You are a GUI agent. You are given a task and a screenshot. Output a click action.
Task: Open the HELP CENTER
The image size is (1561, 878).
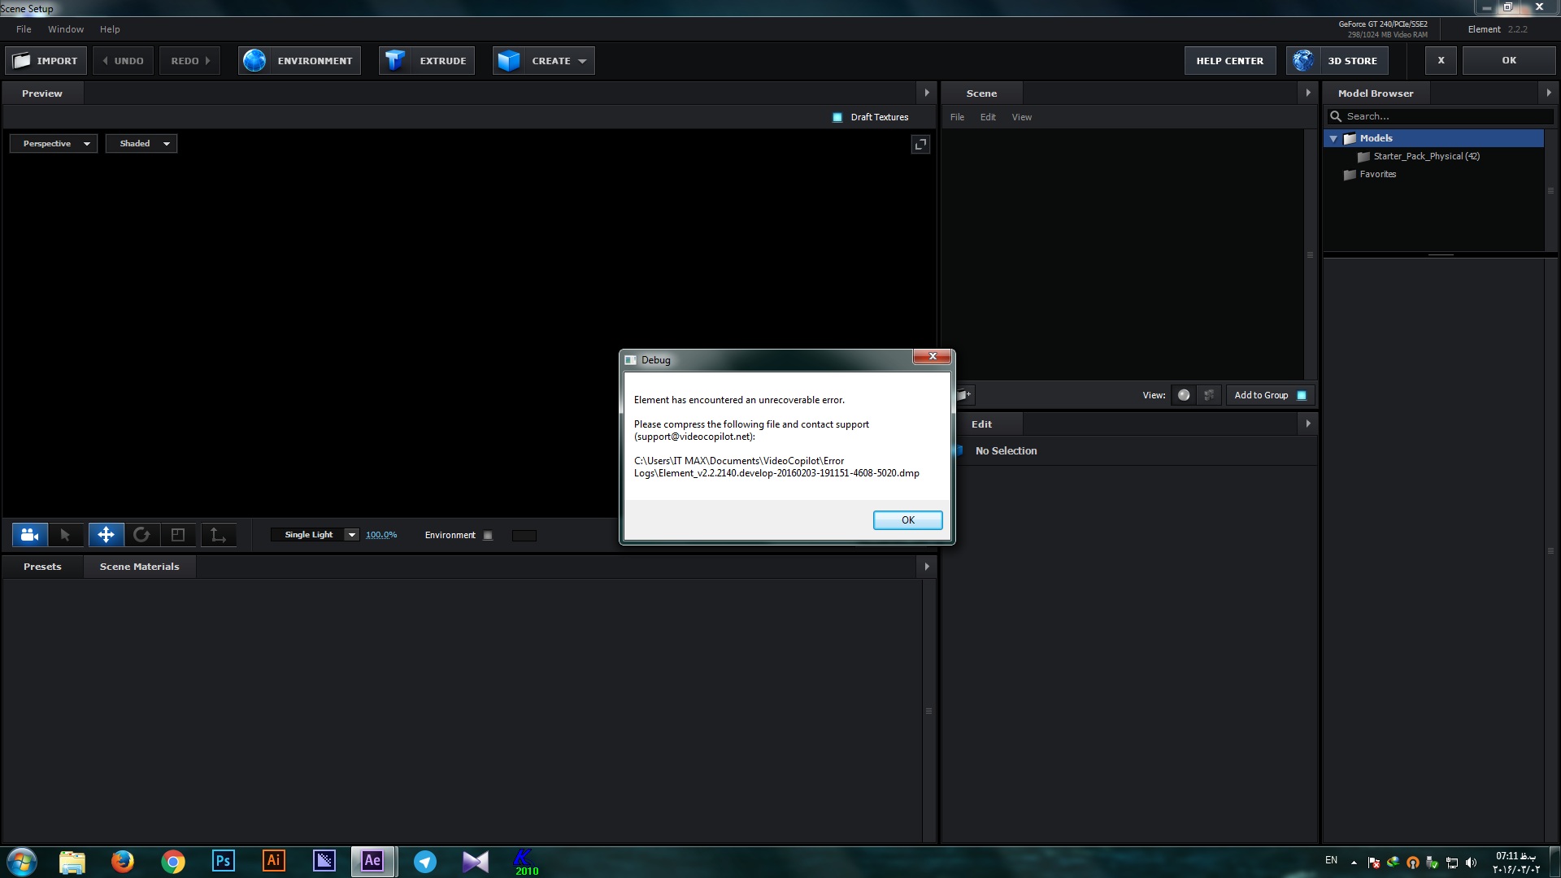[1229, 61]
